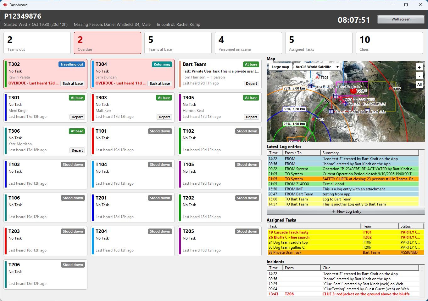Click the Clue column header in Incidents

370,268
